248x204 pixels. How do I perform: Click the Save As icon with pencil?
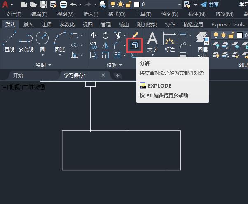pyautogui.click(x=54, y=5)
